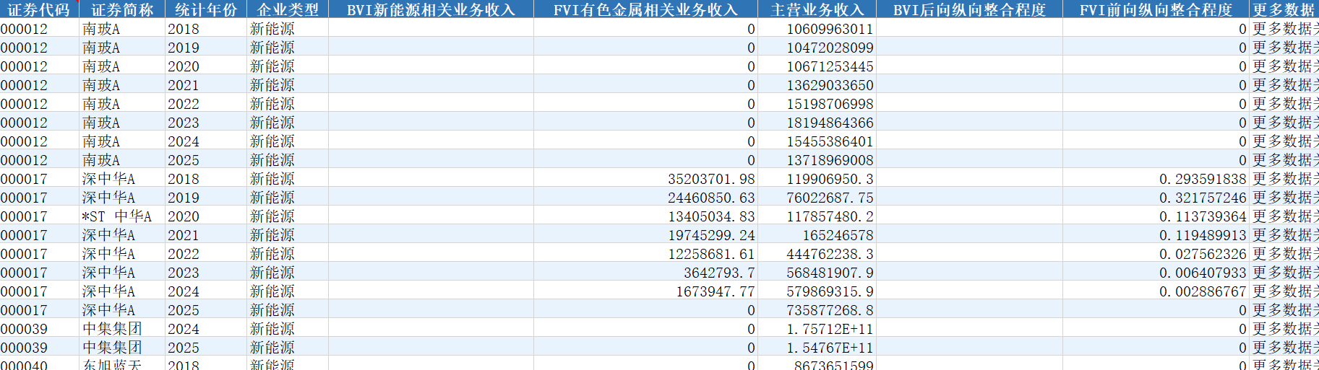Select revenue cell 15455386401
Screen dimensions: 1319x370
click(x=817, y=141)
